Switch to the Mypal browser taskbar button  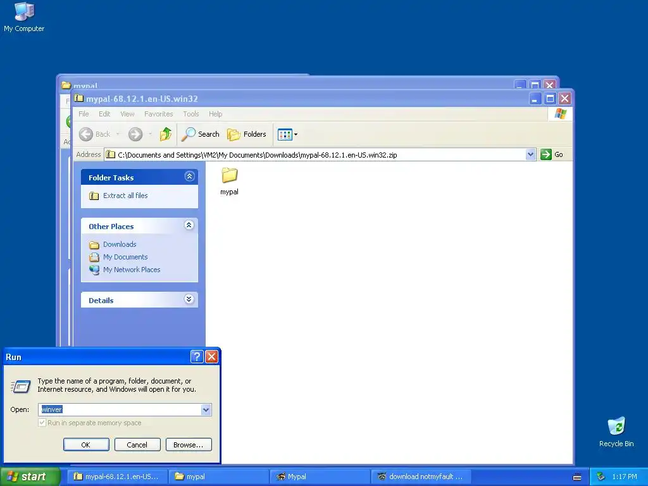[x=320, y=477]
